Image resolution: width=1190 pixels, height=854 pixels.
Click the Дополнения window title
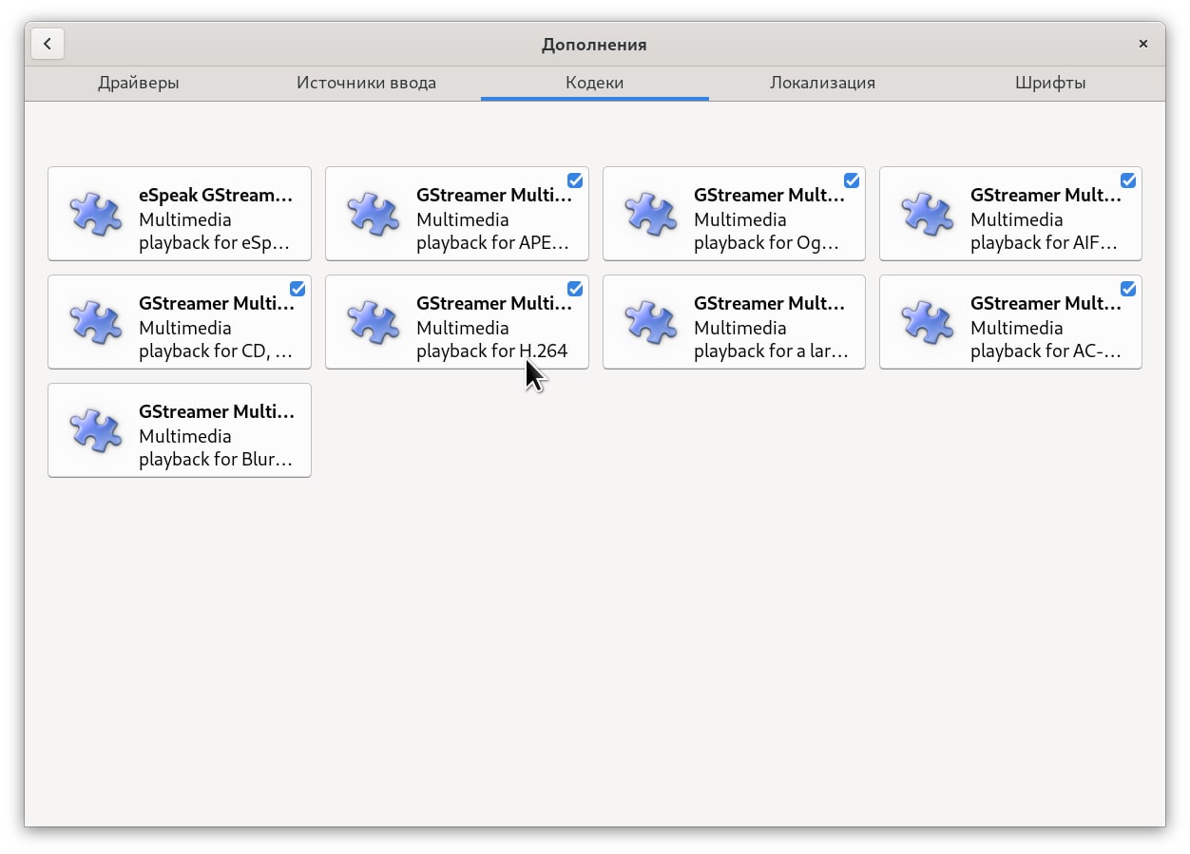click(594, 44)
